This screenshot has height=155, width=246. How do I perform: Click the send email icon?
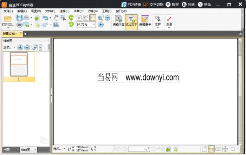[x=26, y=25]
